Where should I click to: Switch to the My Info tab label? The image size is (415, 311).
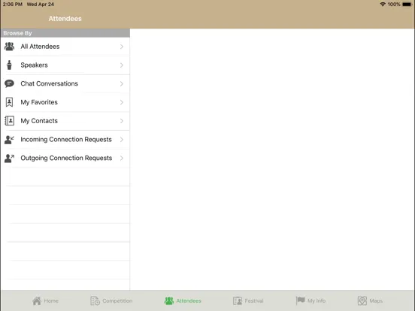[317, 300]
